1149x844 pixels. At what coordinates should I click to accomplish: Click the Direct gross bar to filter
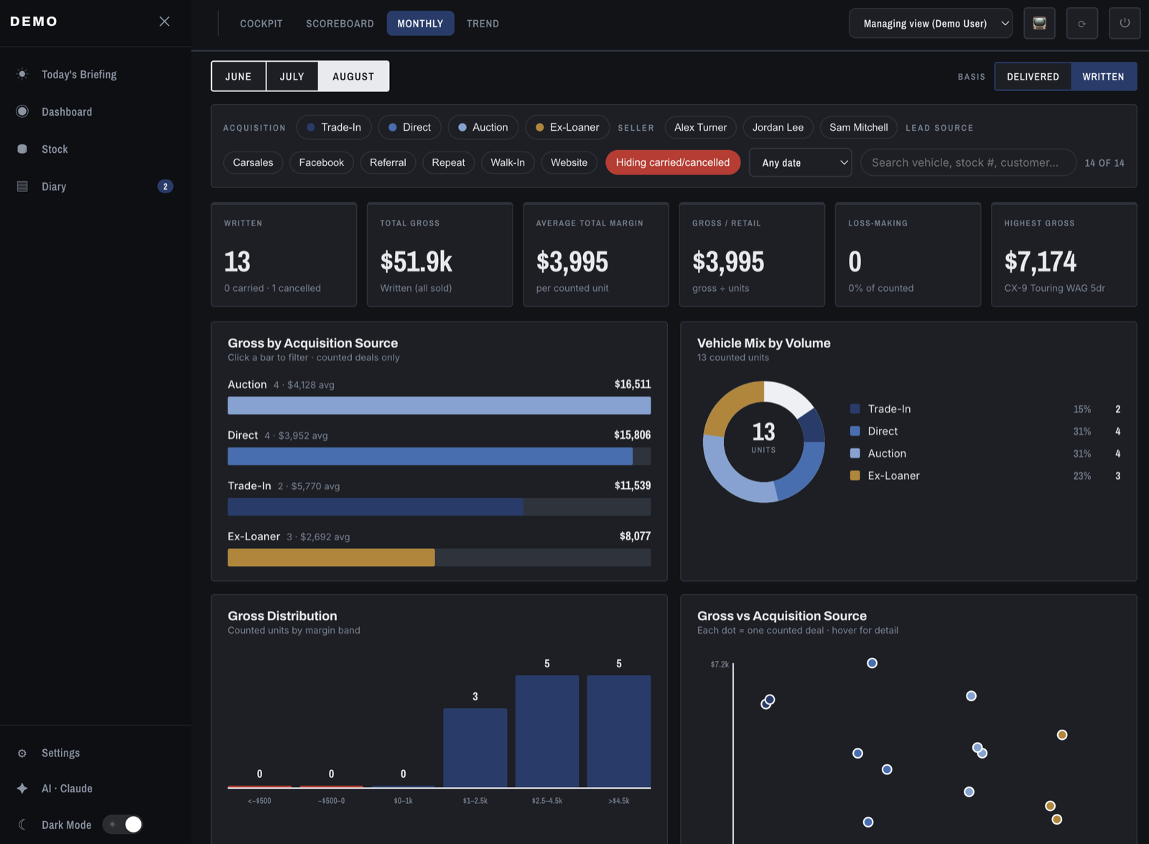[439, 456]
